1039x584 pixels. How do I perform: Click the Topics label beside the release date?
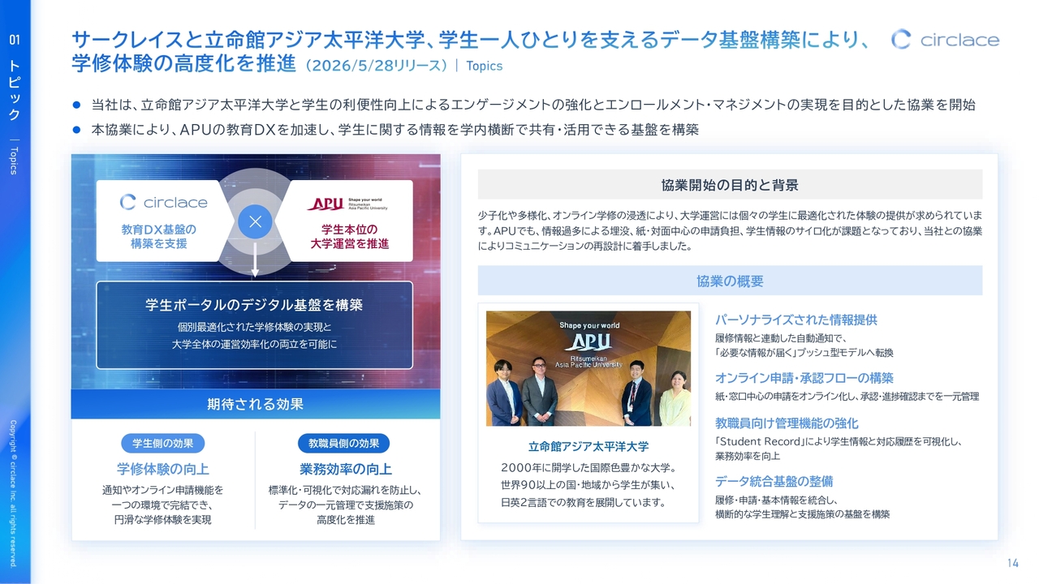point(485,67)
